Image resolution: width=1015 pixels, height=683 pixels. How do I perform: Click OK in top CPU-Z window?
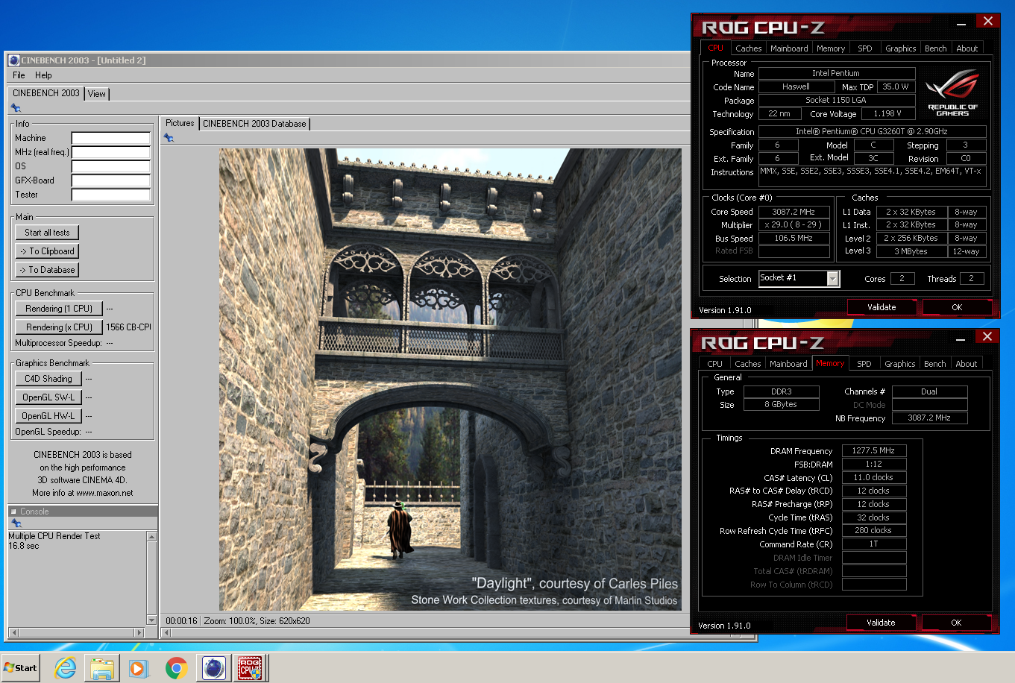[x=957, y=307]
